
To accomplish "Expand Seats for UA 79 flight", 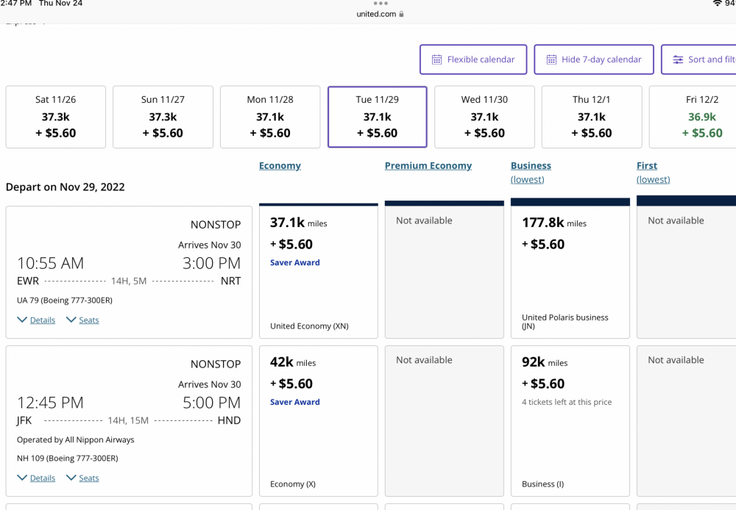I will 82,320.
